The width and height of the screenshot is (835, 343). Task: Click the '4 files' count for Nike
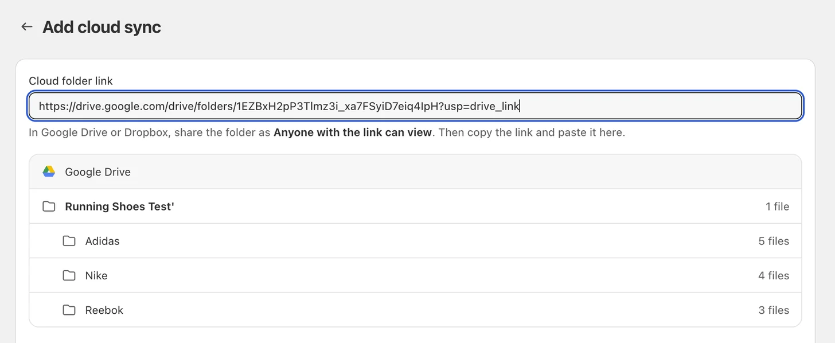(774, 275)
